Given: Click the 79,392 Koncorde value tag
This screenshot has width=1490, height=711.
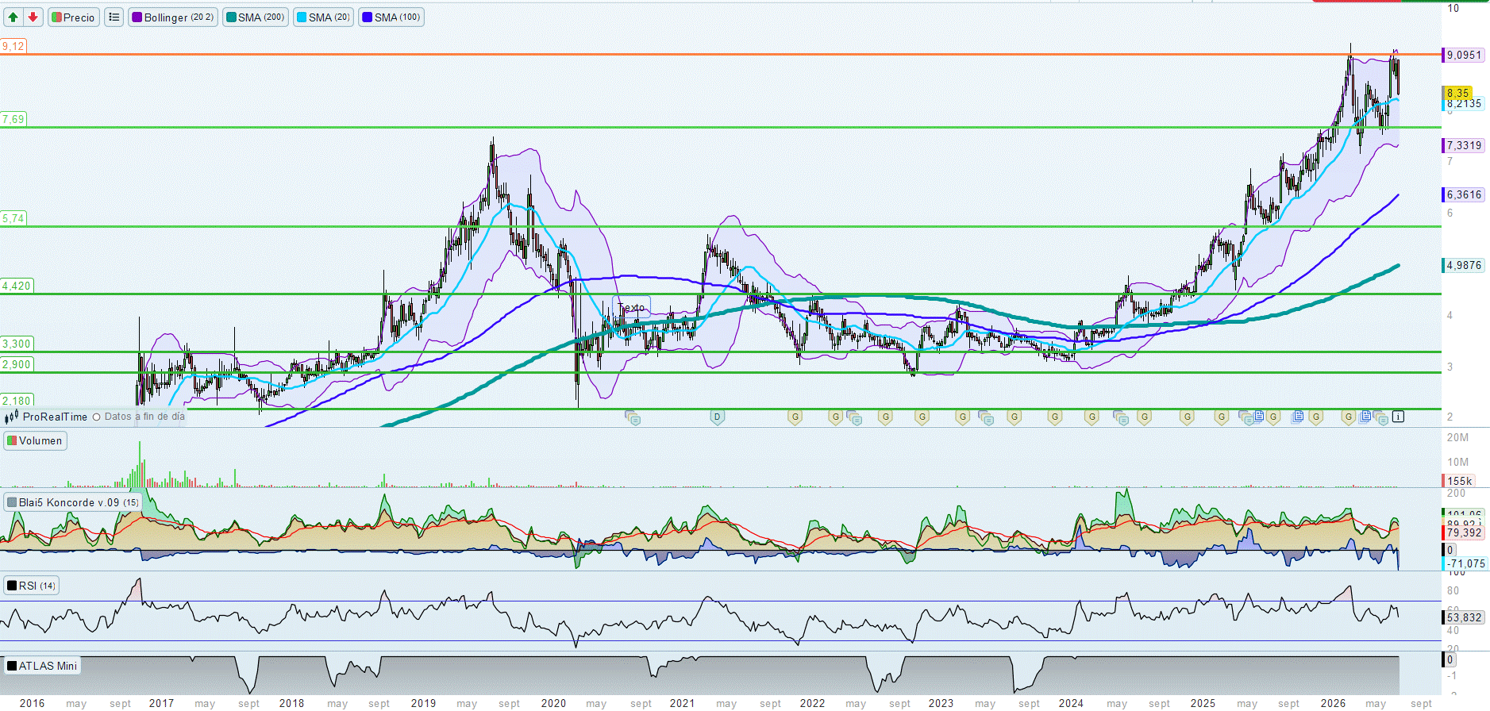Looking at the screenshot, I should click(x=1463, y=532).
